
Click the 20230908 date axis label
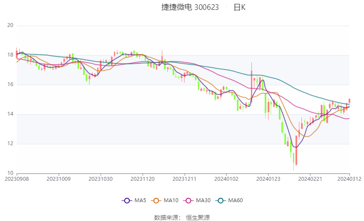[17, 179]
